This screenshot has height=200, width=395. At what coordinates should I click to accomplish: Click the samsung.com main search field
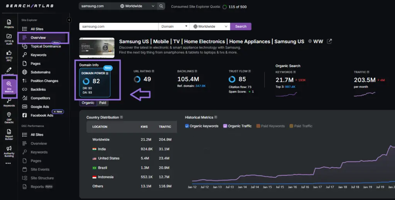119,27
